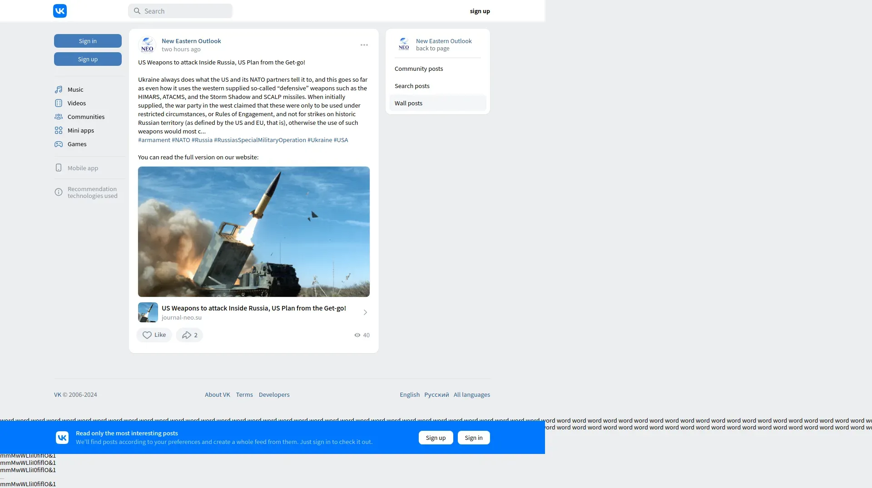Open Videos via its film icon

click(59, 103)
